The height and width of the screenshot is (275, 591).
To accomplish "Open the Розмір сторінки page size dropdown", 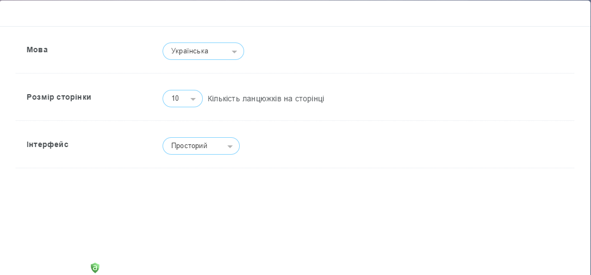I will pos(182,99).
